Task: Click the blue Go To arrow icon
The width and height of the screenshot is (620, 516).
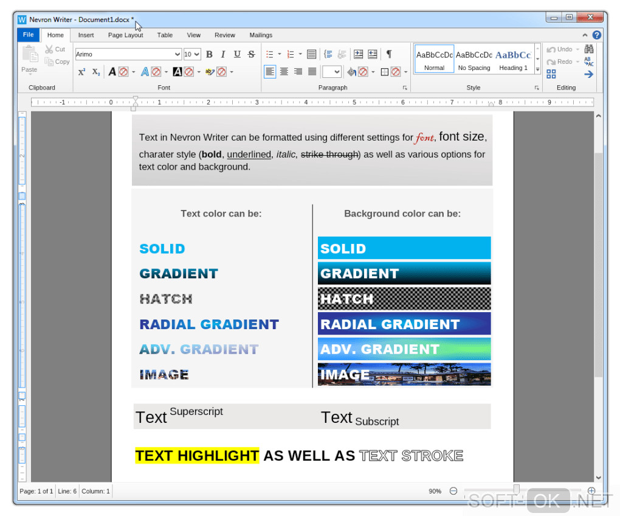Action: [x=589, y=74]
